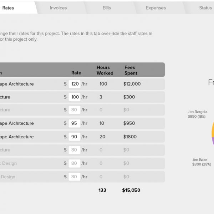
Task: Click the total hours value 133
Action: (x=102, y=190)
